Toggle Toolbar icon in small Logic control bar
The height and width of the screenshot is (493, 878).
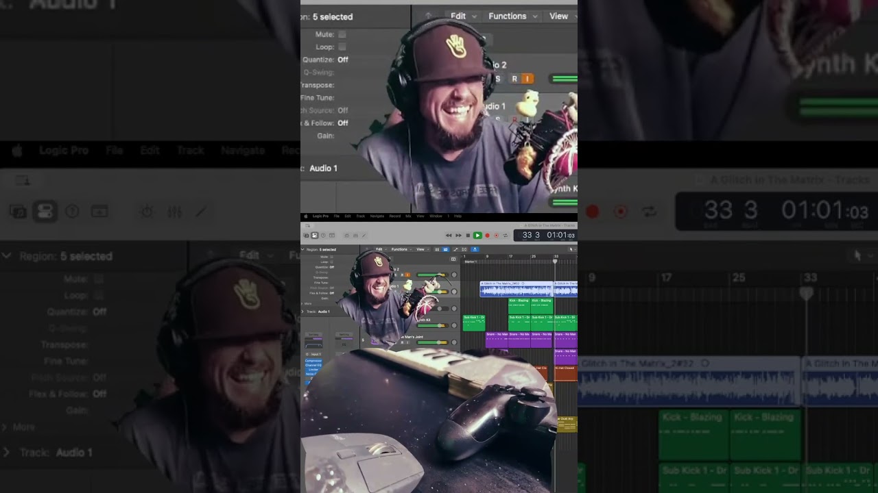[x=332, y=235]
